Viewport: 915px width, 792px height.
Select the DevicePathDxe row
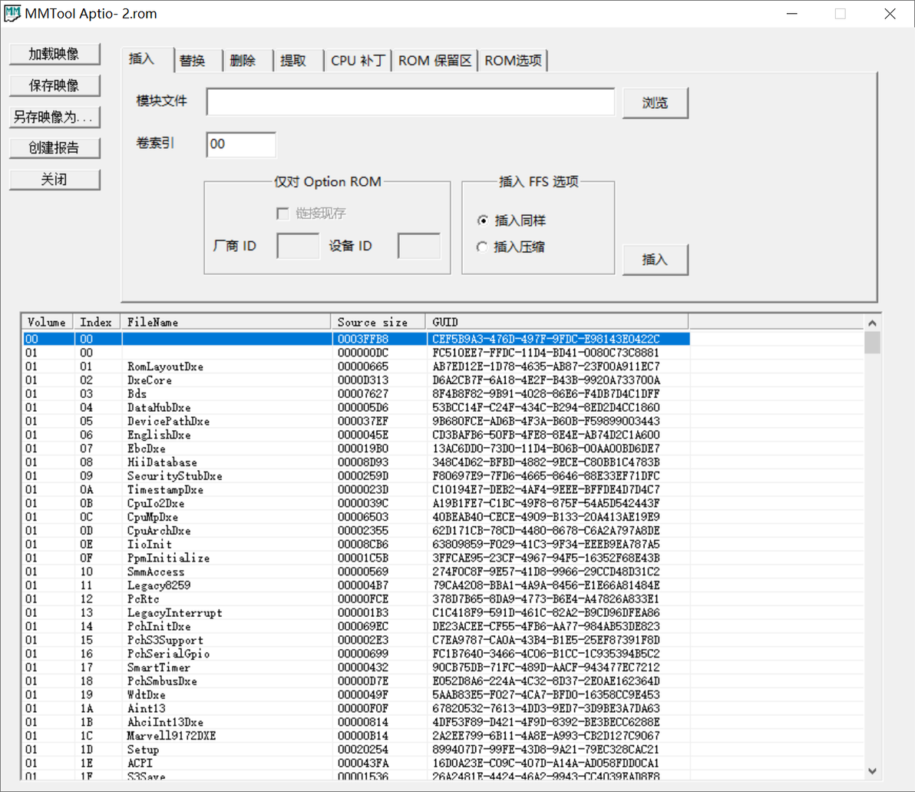(356, 421)
